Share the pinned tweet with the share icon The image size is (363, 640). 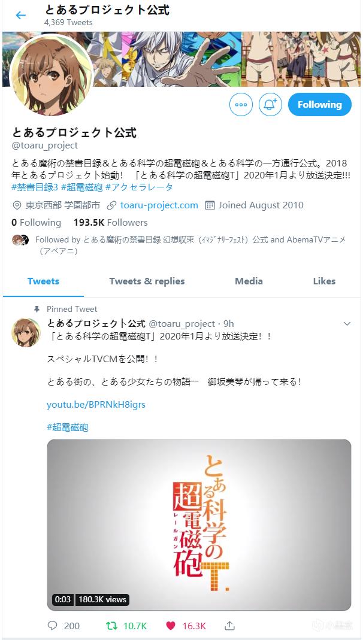(229, 625)
